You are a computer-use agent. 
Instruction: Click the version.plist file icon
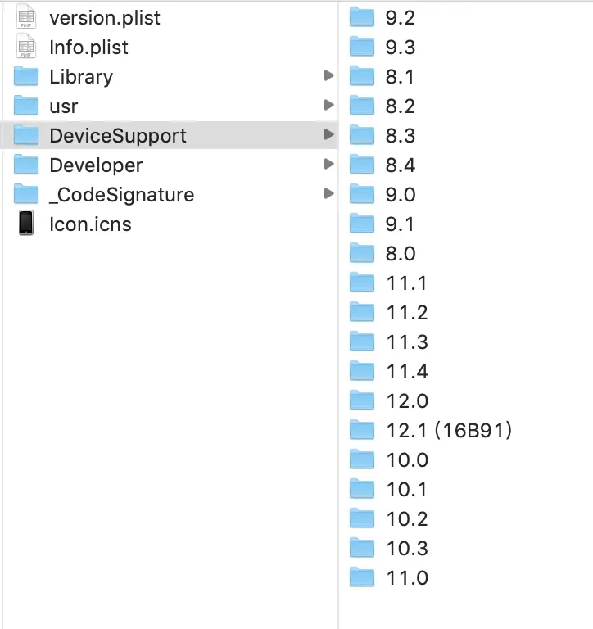tap(26, 17)
